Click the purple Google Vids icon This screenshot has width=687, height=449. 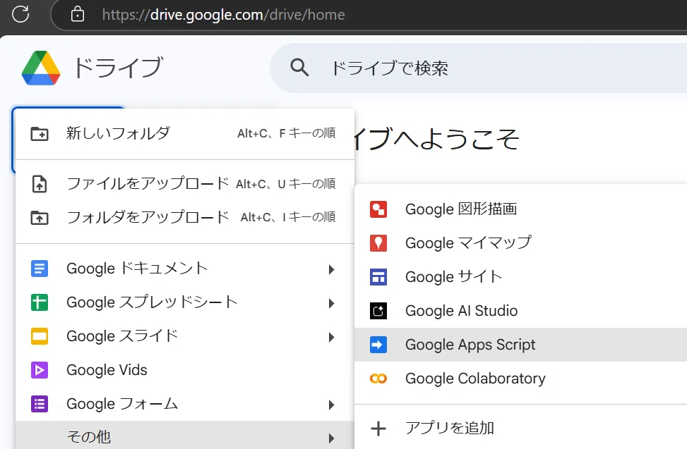40,370
